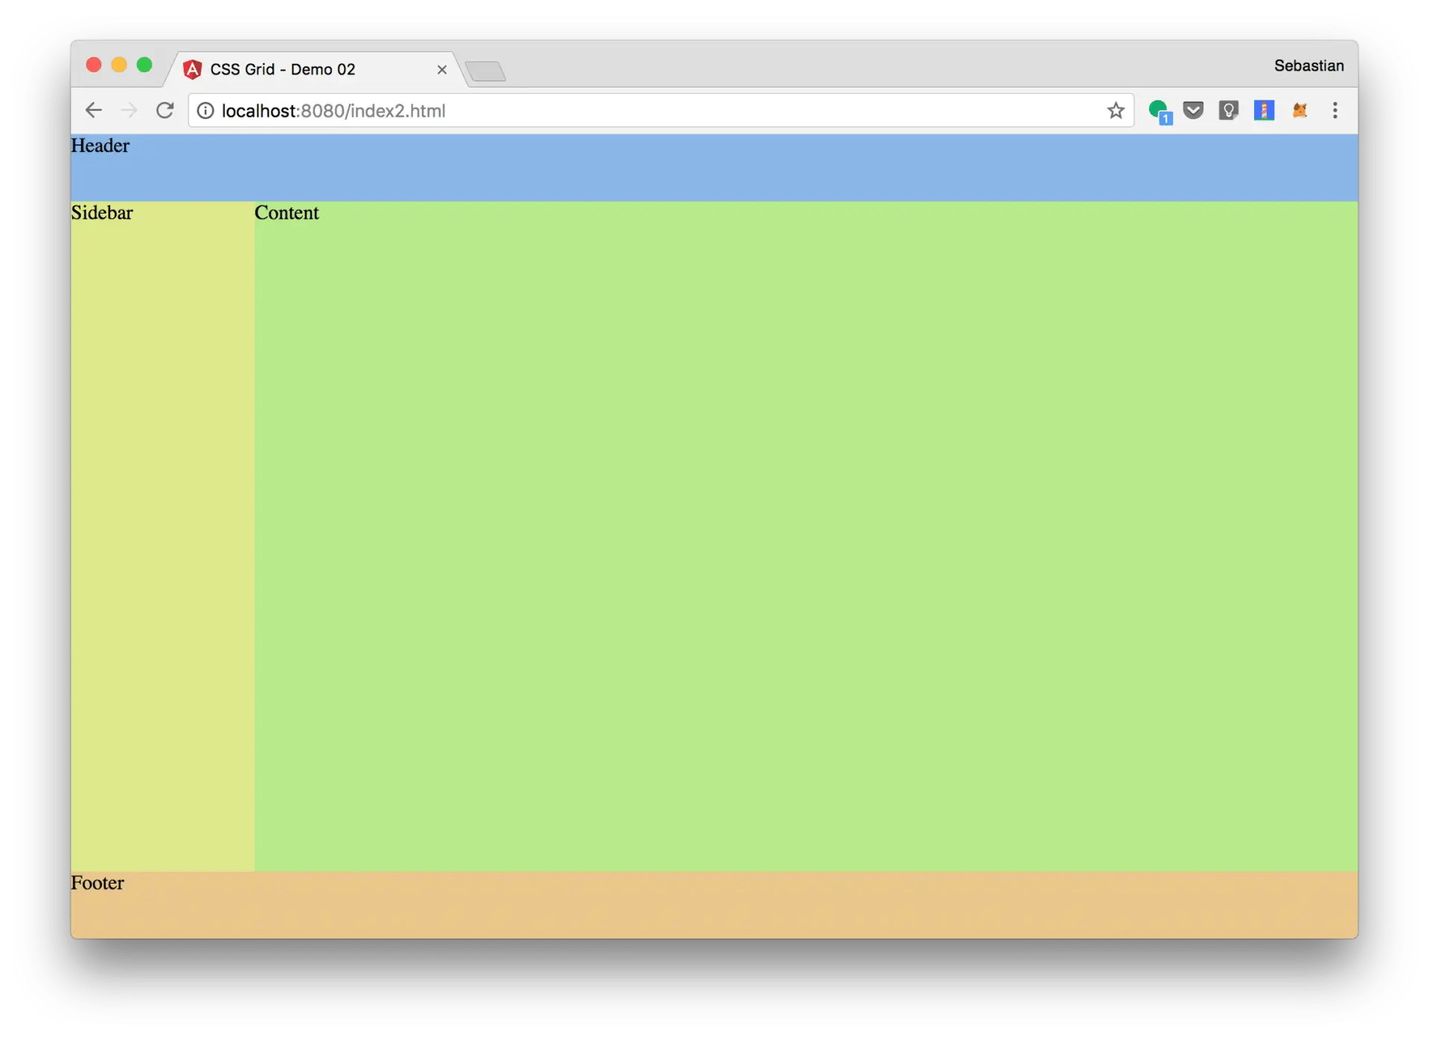The width and height of the screenshot is (1429, 1040).
Task: Open the blue lighthouse extension icon
Action: [x=1264, y=111]
